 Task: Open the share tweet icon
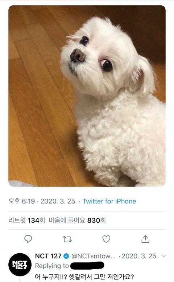coord(145,239)
